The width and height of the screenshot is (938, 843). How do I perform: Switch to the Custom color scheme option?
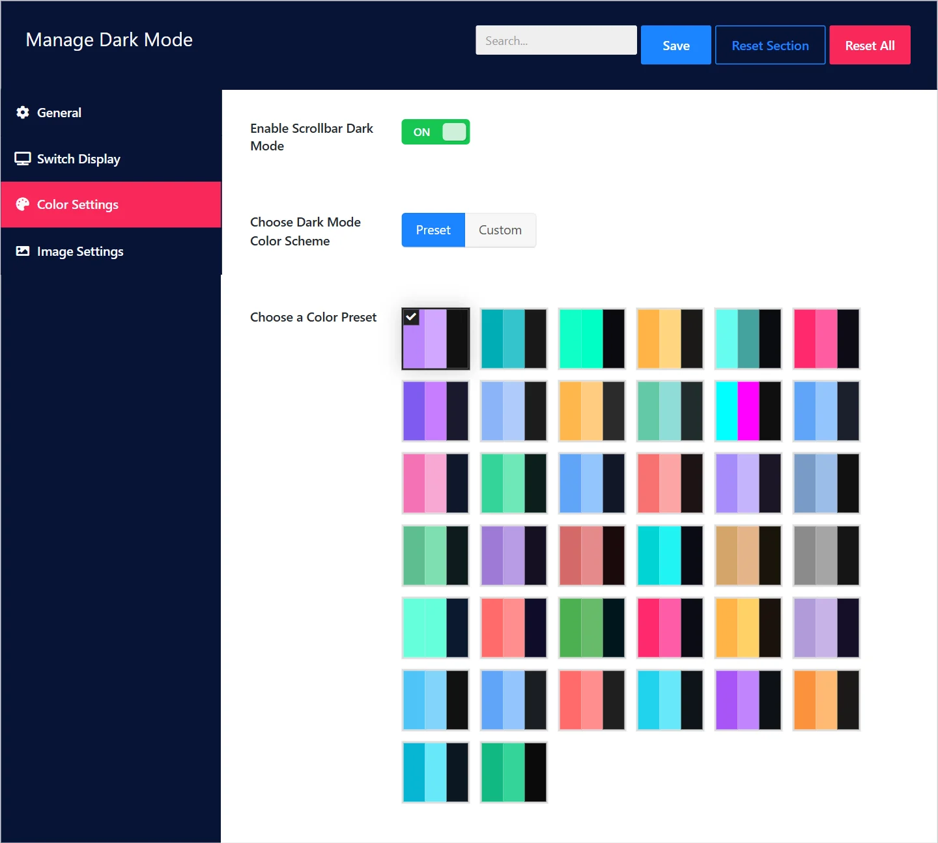pyautogui.click(x=500, y=230)
